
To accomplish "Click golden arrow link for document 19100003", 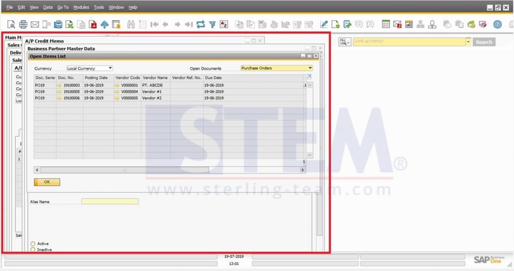I will pyautogui.click(x=59, y=86).
